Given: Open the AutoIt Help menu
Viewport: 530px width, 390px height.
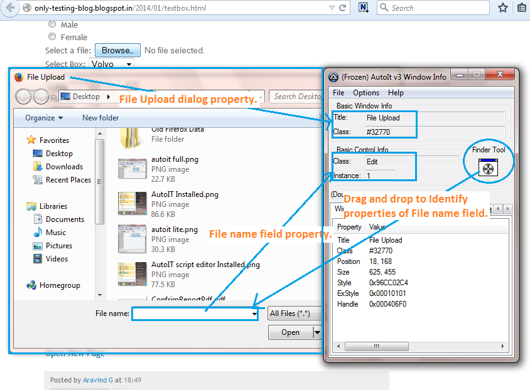Looking at the screenshot, I should (x=396, y=93).
